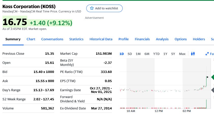The width and height of the screenshot is (214, 114).
Task: Click the EPS (TTM) value 0.05
Action: 108,81
